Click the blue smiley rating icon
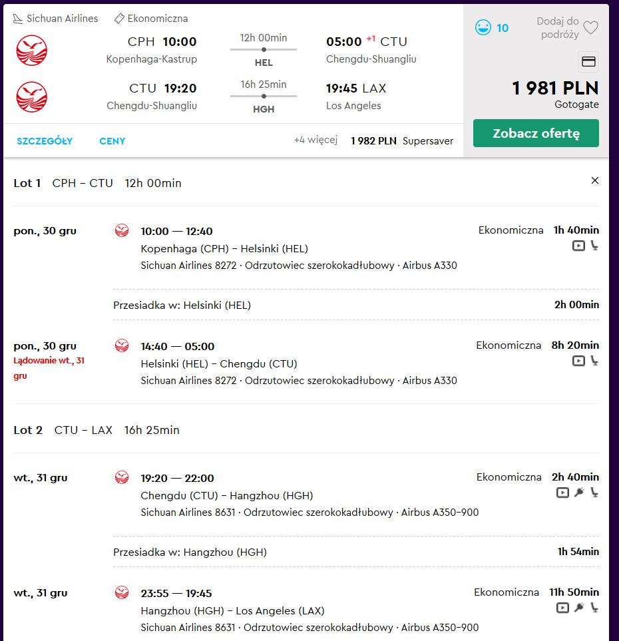This screenshot has width=619, height=641. click(x=483, y=28)
